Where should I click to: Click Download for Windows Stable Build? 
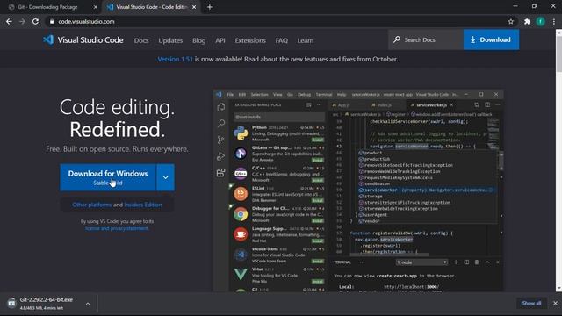pos(108,177)
